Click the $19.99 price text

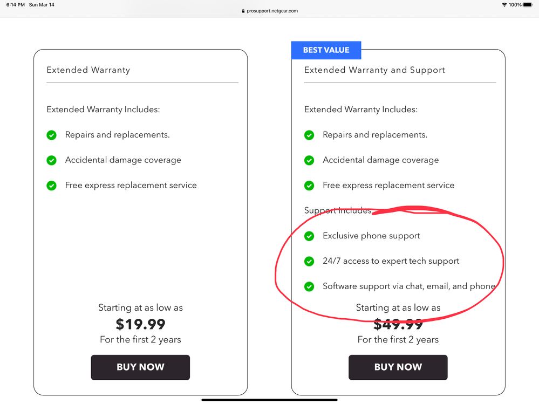[140, 324]
